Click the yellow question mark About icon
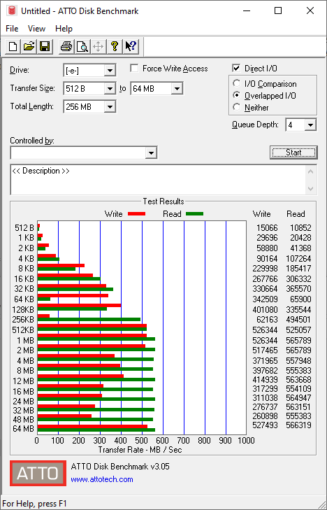Viewport: 327px width, 510px height. pos(115,46)
